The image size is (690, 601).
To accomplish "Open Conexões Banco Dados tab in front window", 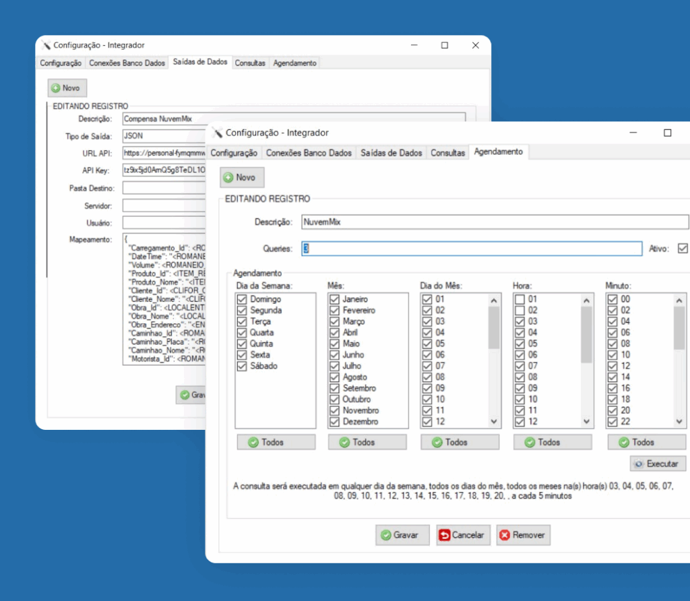I will (x=309, y=153).
